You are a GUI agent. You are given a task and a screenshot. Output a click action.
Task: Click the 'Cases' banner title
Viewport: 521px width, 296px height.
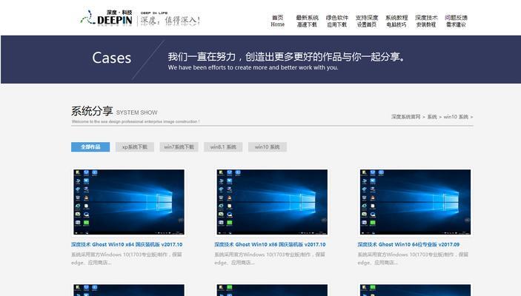point(112,58)
